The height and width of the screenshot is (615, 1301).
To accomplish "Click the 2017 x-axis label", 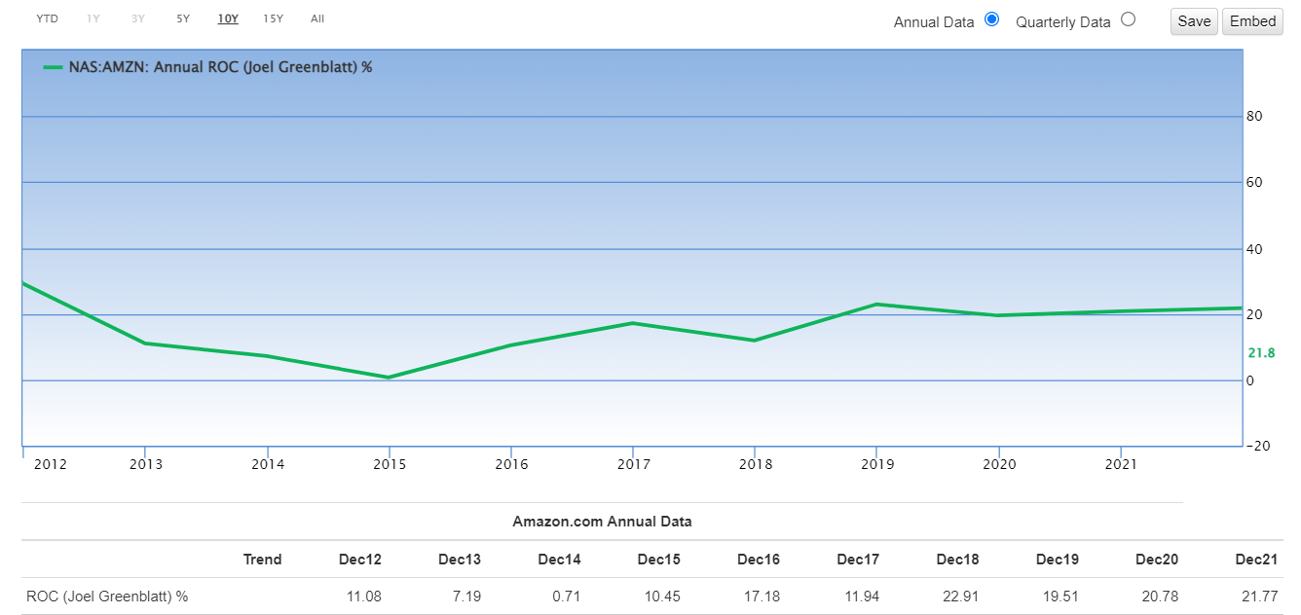I will pos(633,464).
